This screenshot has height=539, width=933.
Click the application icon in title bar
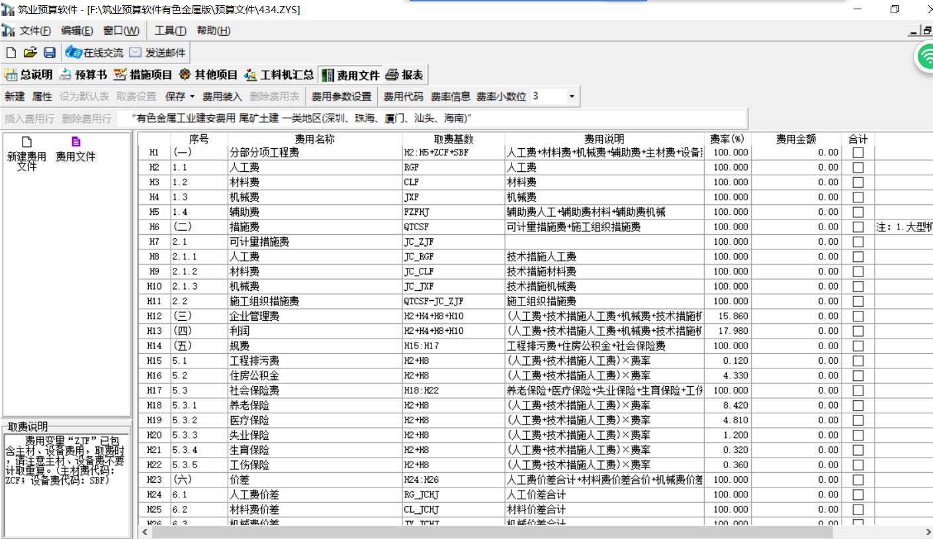8,10
